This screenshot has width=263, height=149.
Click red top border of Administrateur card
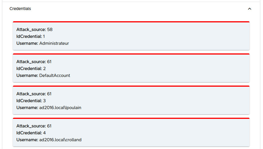pos(131,22)
